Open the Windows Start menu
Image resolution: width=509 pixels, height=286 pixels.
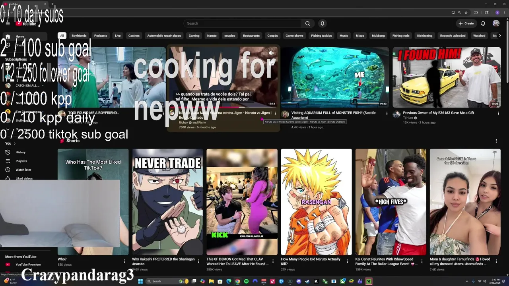click(140, 281)
